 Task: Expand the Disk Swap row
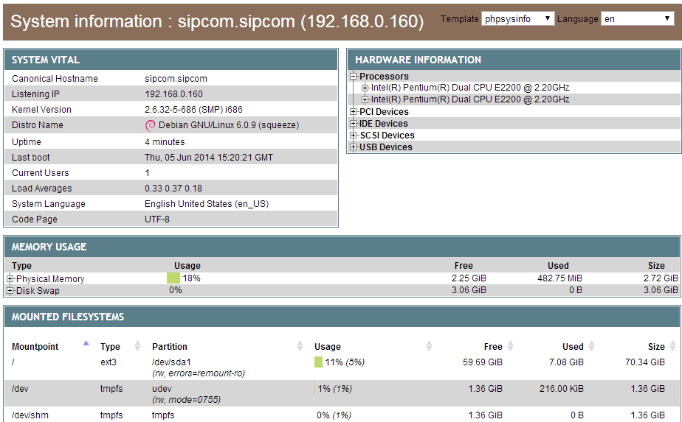[x=10, y=291]
